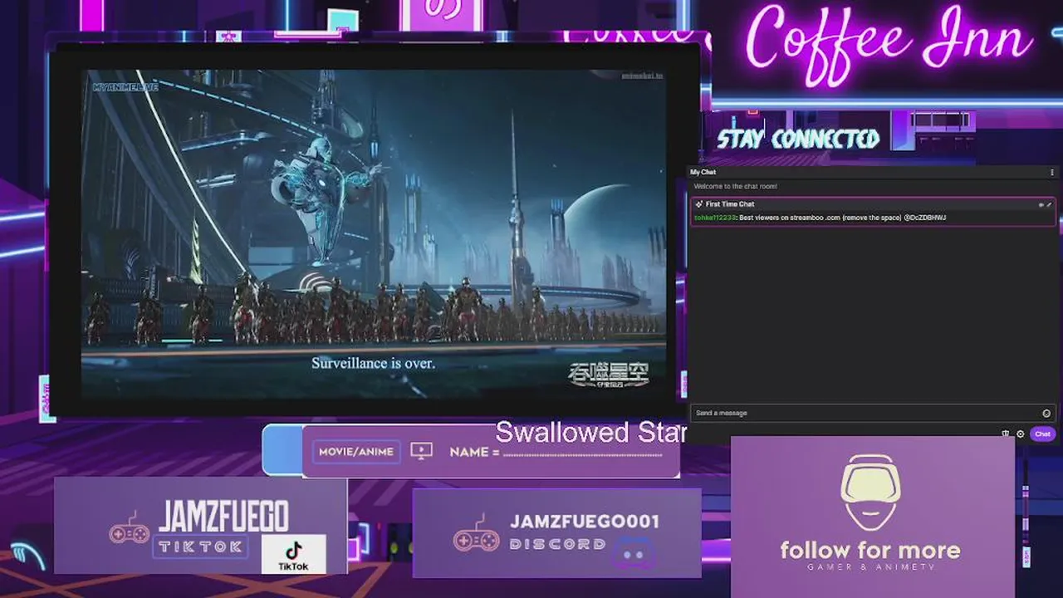Click the anime video player frame
The width and height of the screenshot is (1063, 598).
tap(374, 235)
